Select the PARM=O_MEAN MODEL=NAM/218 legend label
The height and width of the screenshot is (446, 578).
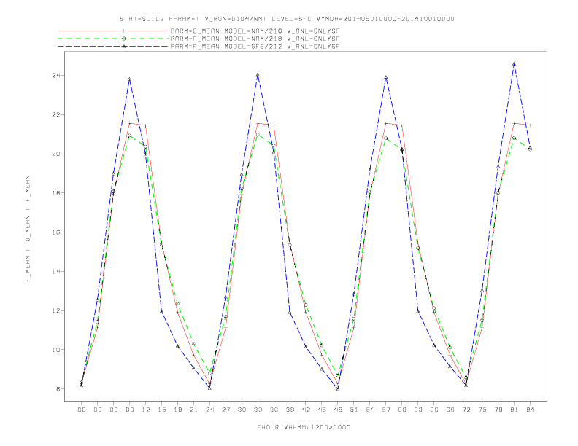pos(255,31)
